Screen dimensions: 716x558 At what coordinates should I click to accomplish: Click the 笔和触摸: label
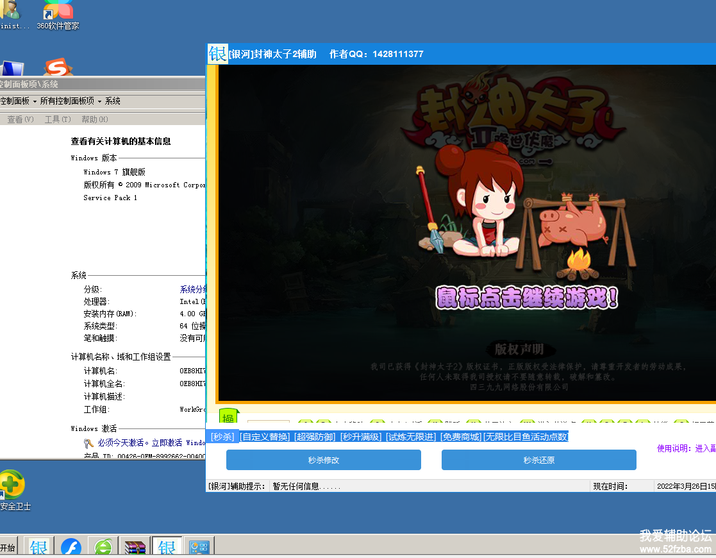pyautogui.click(x=101, y=338)
